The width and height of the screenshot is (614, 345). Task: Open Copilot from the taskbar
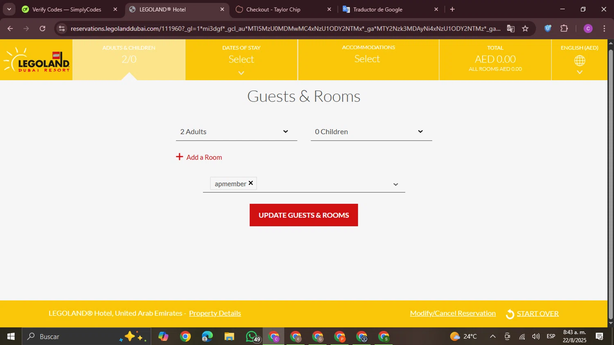[163, 336]
